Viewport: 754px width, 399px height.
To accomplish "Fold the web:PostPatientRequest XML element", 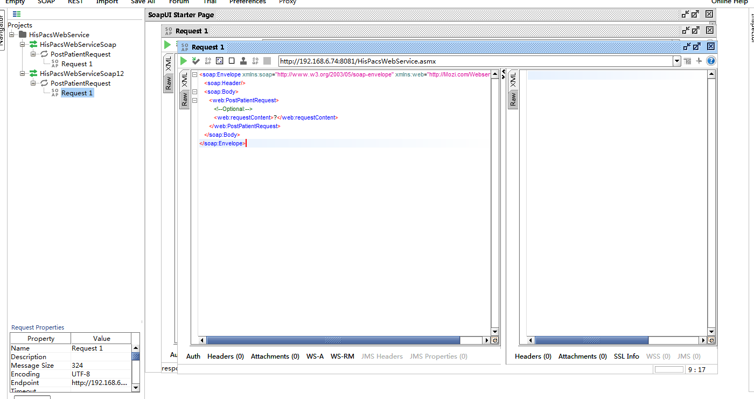I will coord(195,100).
